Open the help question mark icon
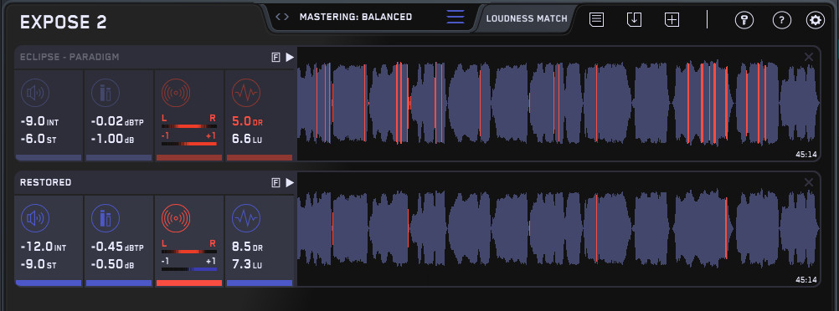839x311 pixels. 782,20
